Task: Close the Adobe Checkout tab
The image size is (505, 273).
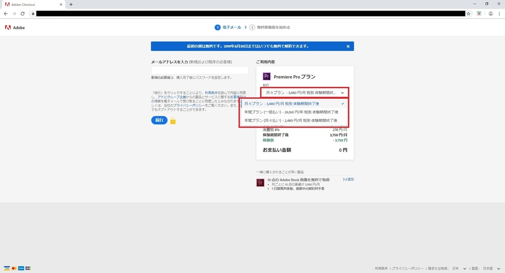Action: point(61,4)
